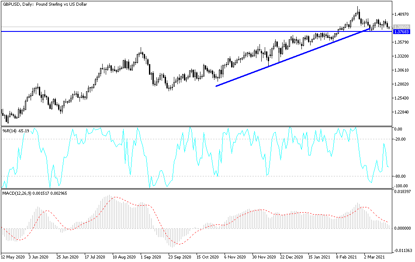This screenshot has width=415, height=262.
Task: Click the 1.22840 price scale value
Action: (402, 112)
